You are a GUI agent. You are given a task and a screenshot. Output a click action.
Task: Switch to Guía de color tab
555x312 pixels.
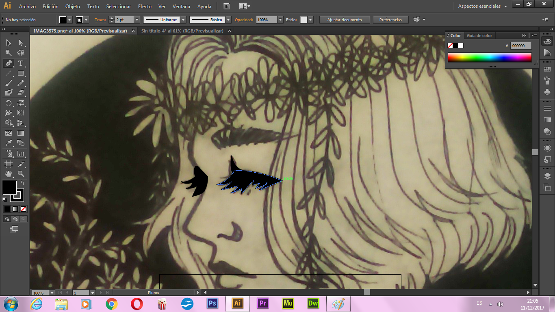point(479,36)
